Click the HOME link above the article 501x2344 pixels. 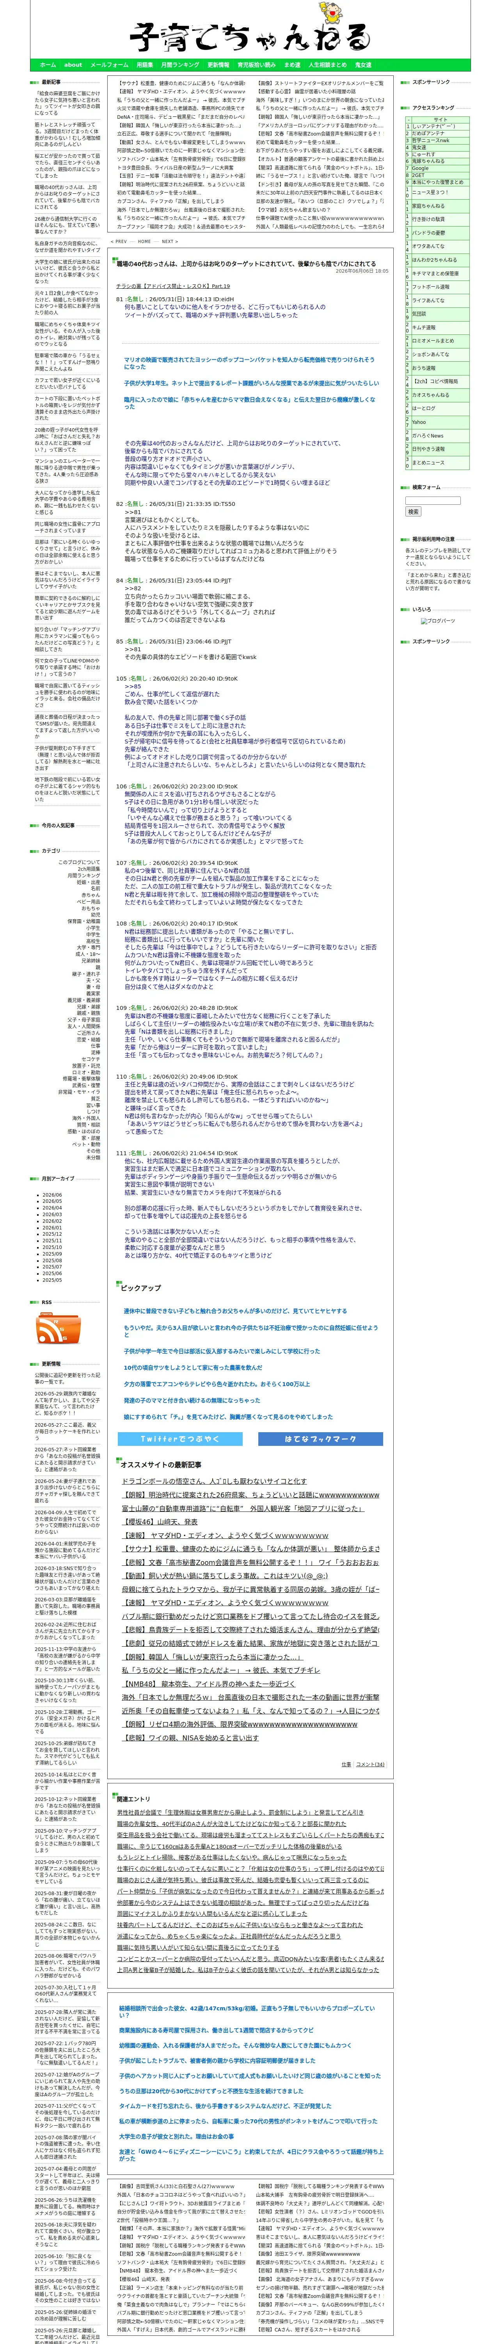point(145,242)
